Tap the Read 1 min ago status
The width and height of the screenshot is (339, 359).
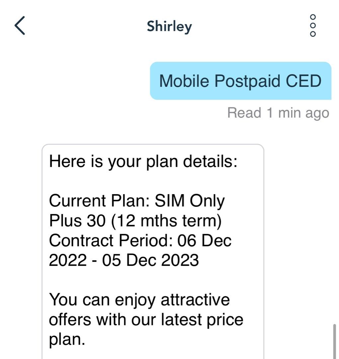tap(278, 113)
